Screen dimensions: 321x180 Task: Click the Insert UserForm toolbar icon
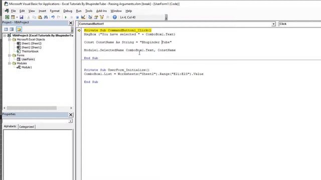pyautogui.click(x=13, y=17)
